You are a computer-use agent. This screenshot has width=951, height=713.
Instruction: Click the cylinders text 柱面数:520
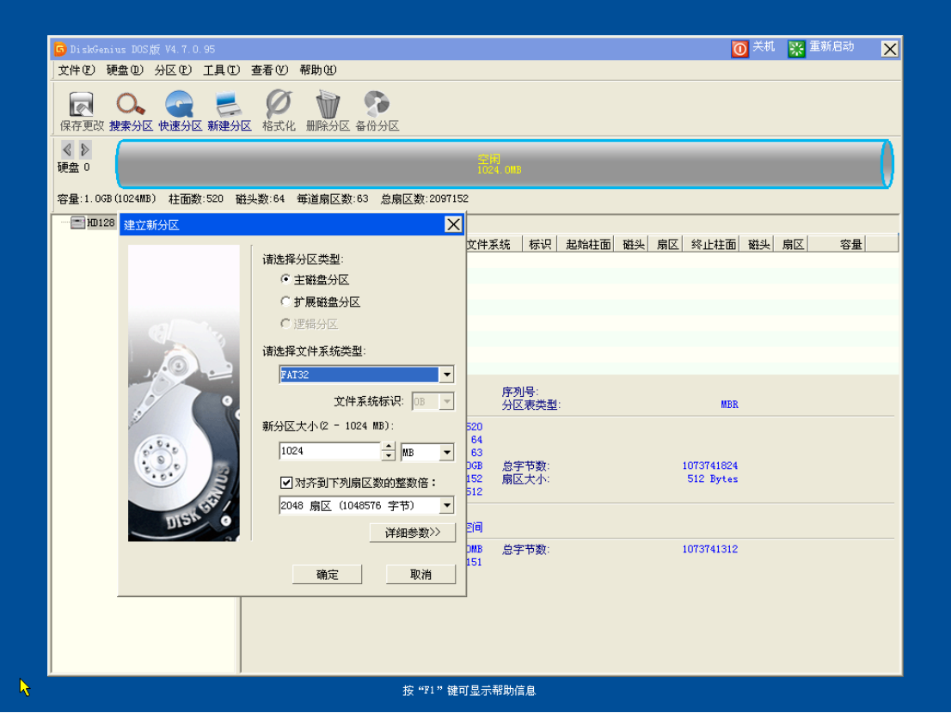[x=196, y=198]
